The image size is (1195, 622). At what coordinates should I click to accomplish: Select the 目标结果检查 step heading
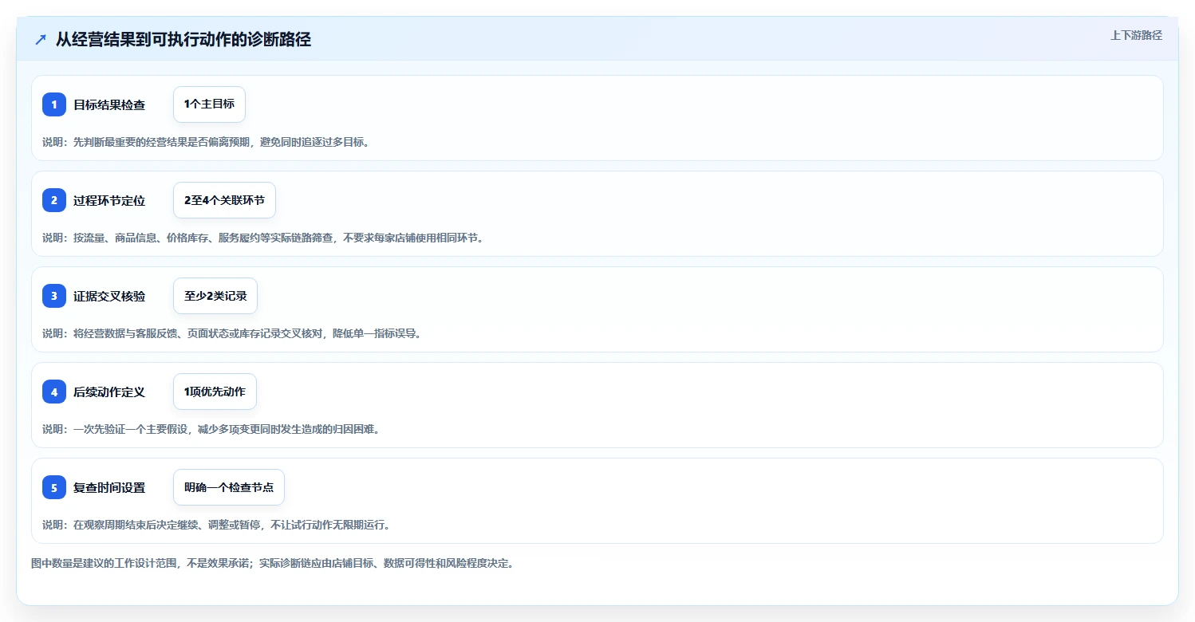pyautogui.click(x=109, y=104)
